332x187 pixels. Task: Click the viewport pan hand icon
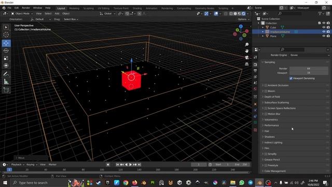(247, 51)
